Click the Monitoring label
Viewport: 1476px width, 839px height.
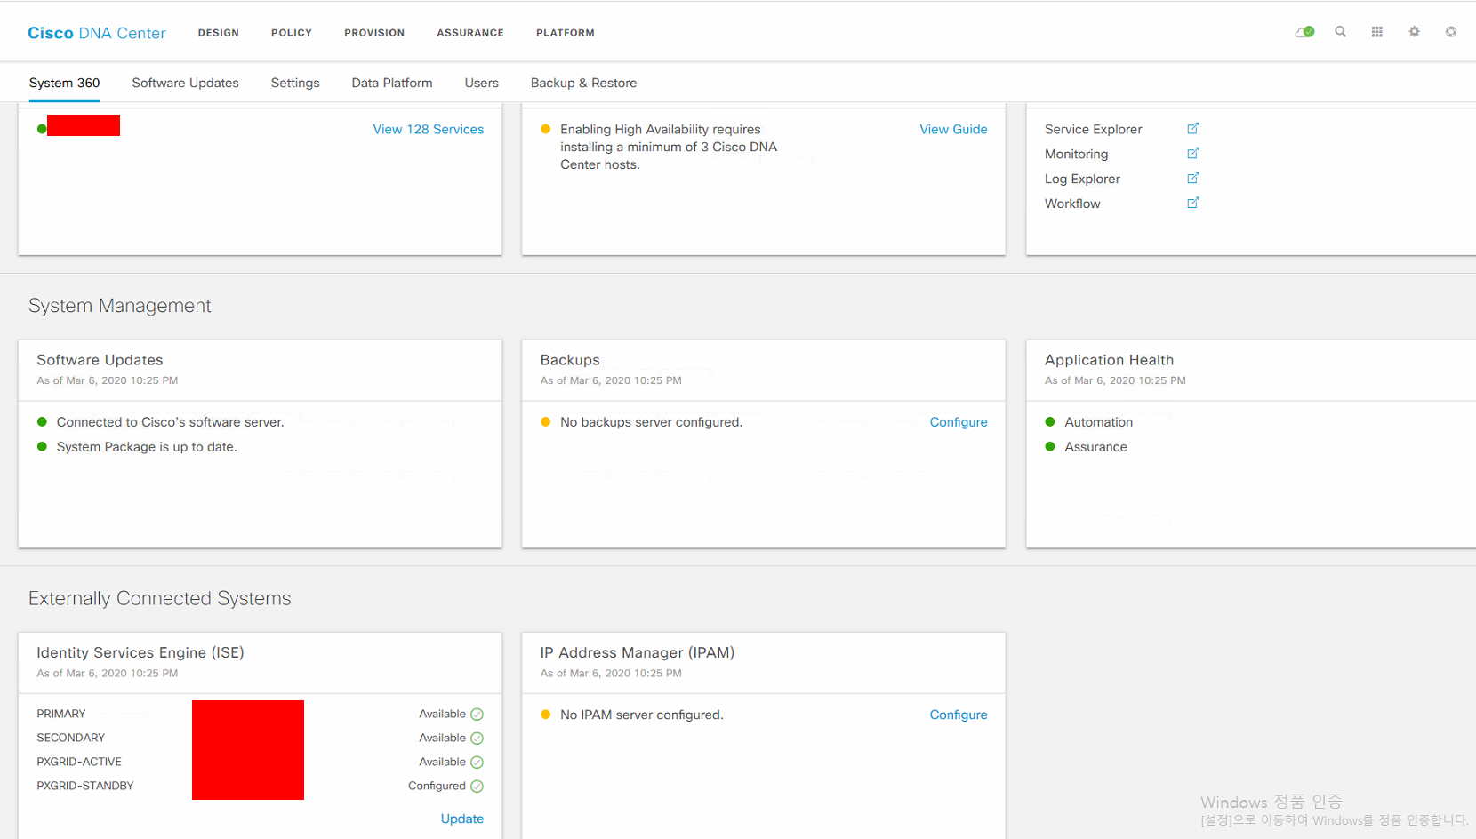click(1077, 154)
